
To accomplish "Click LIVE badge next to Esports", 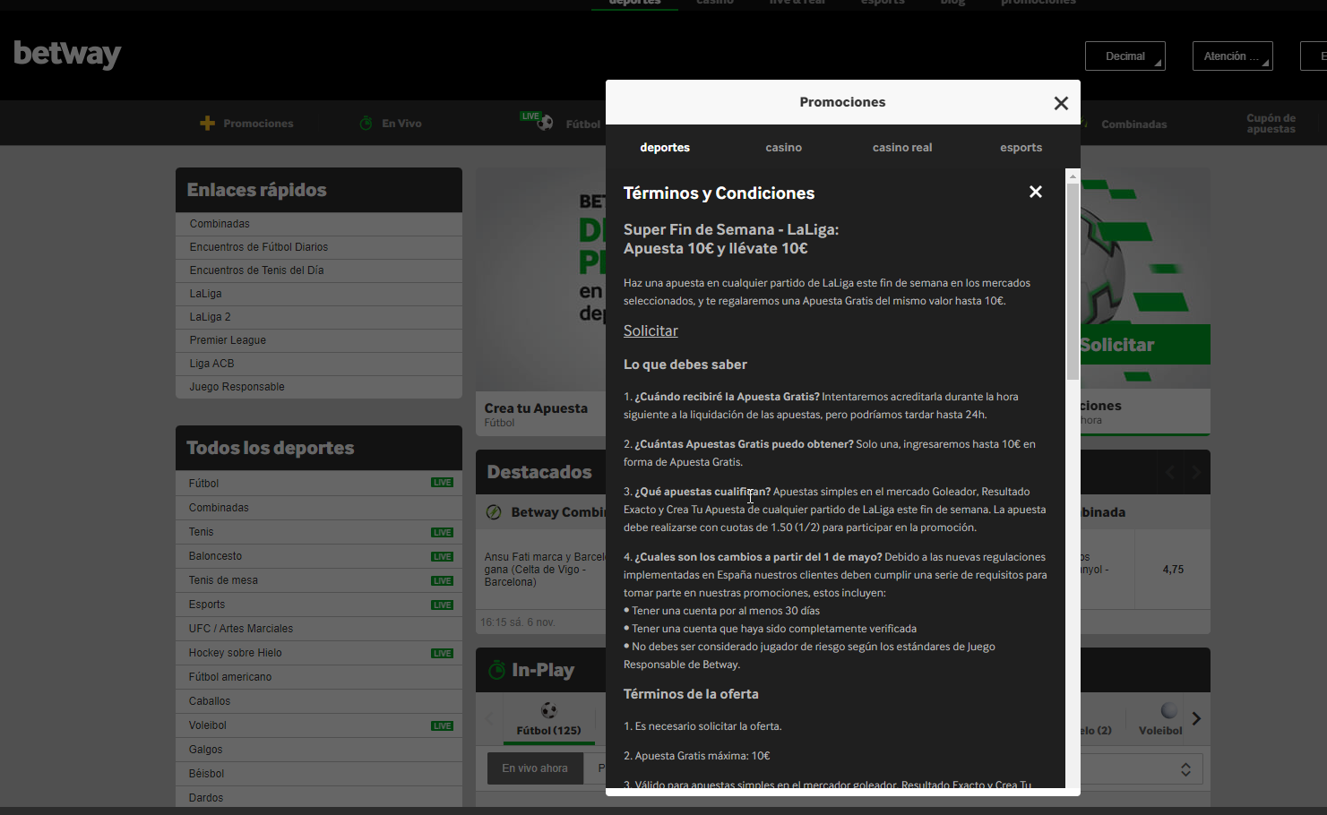I will pos(443,605).
